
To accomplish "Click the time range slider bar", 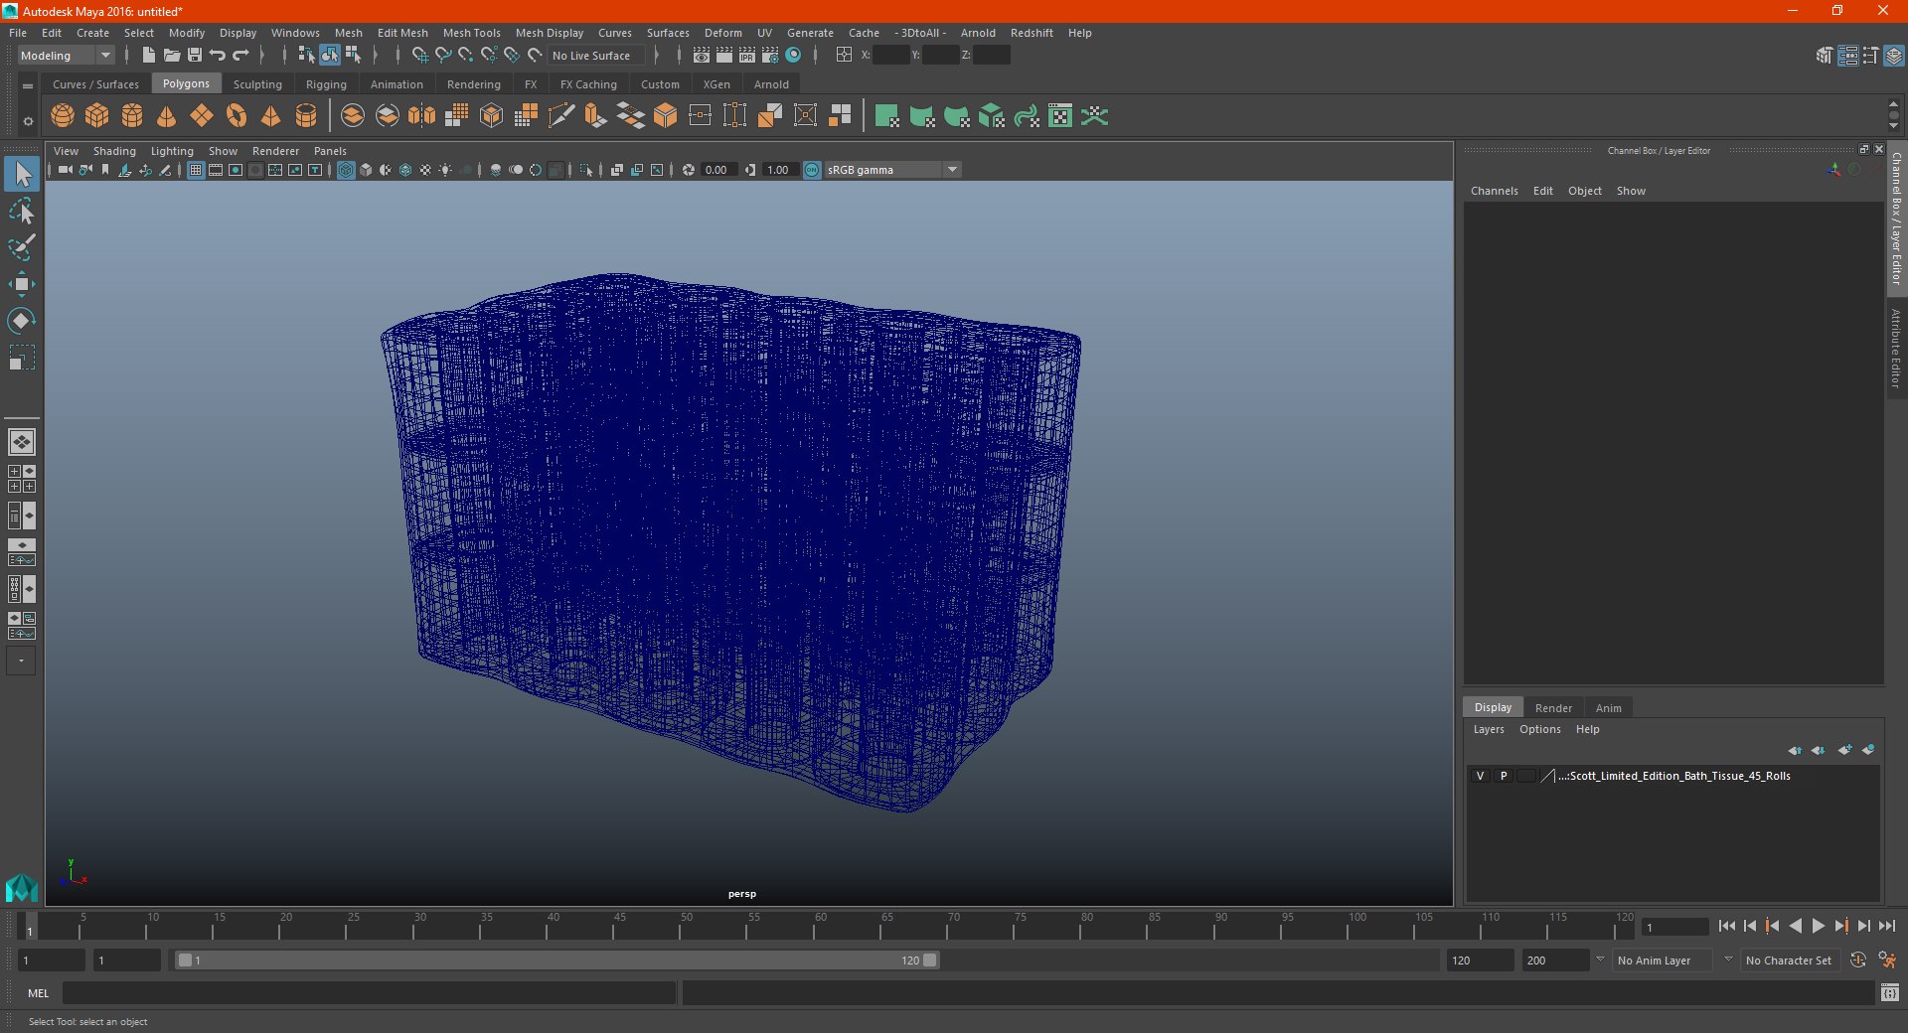I will coord(556,960).
